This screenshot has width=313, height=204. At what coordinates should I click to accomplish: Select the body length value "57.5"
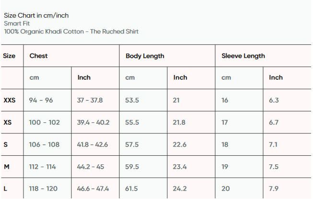click(x=132, y=144)
